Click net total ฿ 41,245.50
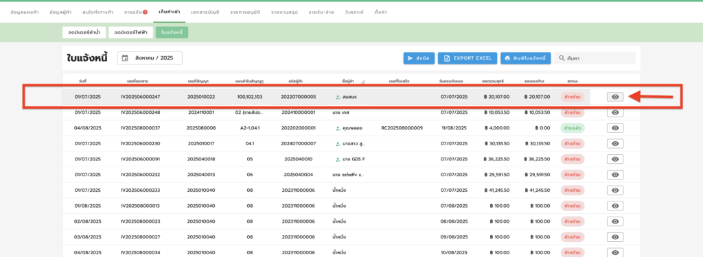Image resolution: width=703 pixels, height=257 pixels. point(497,191)
